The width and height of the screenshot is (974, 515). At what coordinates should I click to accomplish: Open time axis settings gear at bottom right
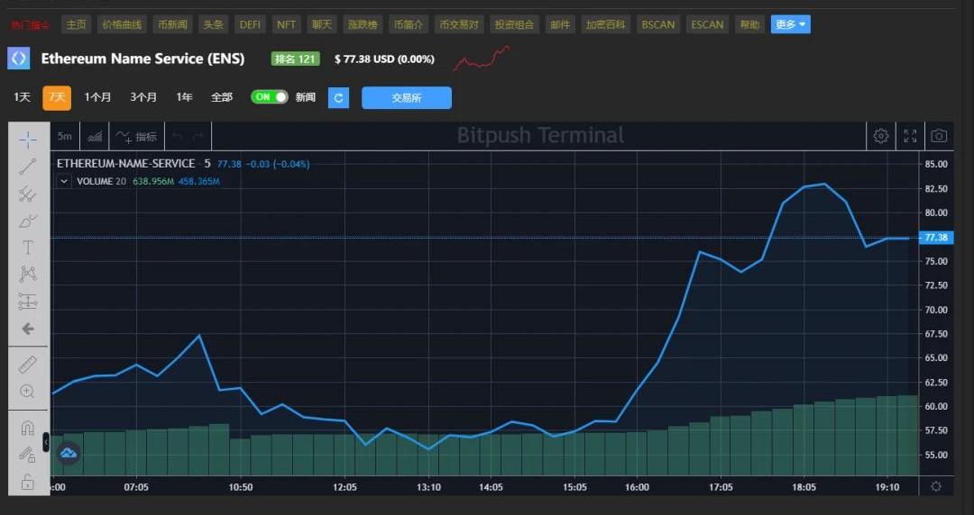[x=936, y=486]
